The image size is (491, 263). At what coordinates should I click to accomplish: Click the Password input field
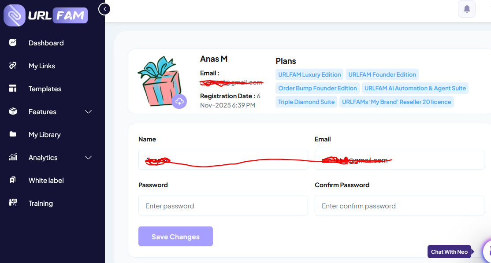pos(223,206)
